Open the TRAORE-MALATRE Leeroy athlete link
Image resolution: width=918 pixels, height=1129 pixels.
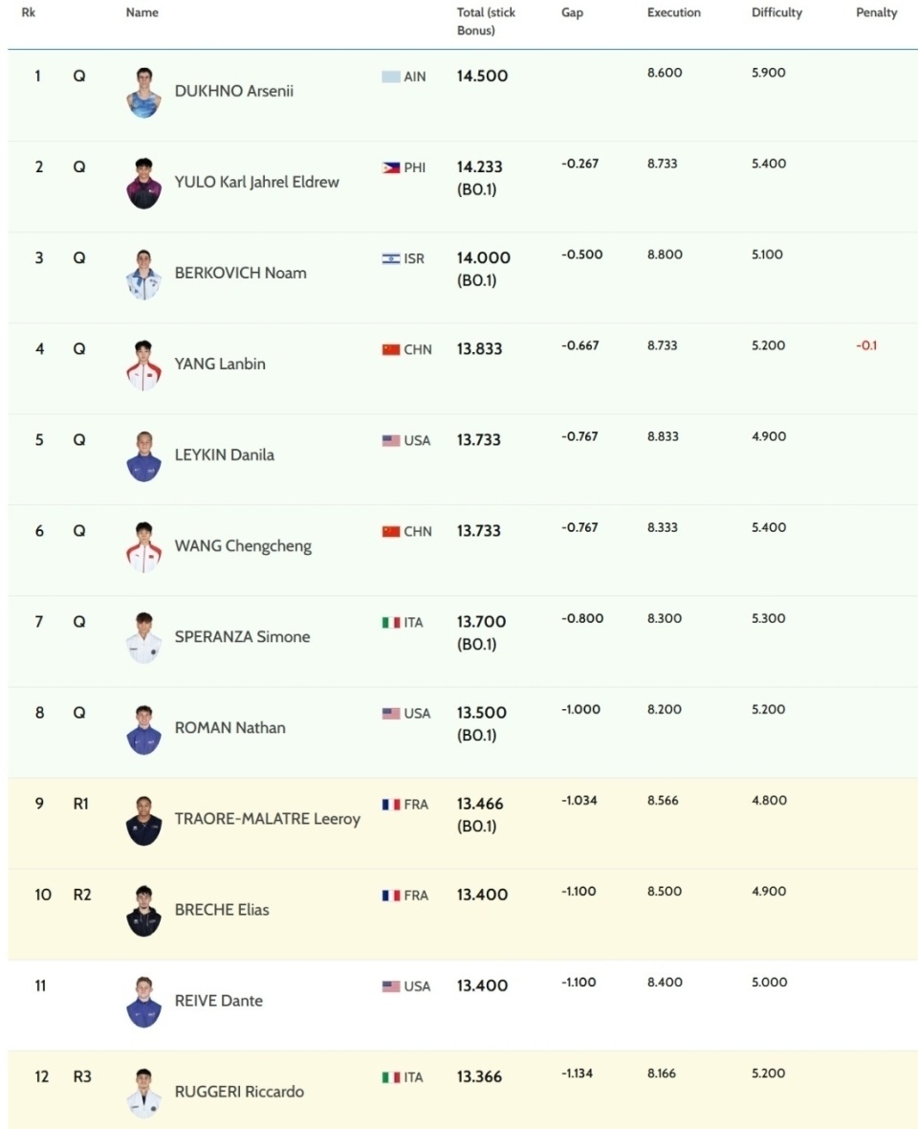point(268,819)
